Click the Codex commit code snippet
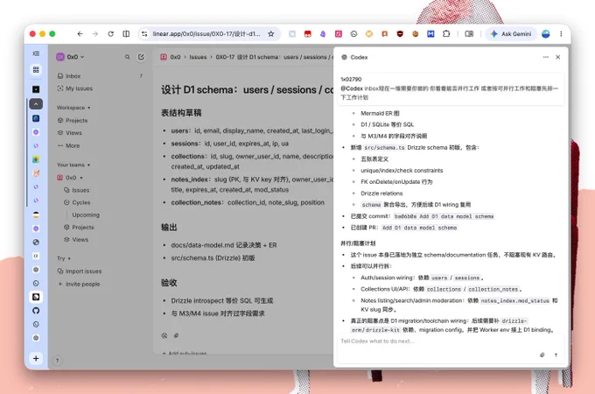This screenshot has height=394, width=595. (x=444, y=216)
